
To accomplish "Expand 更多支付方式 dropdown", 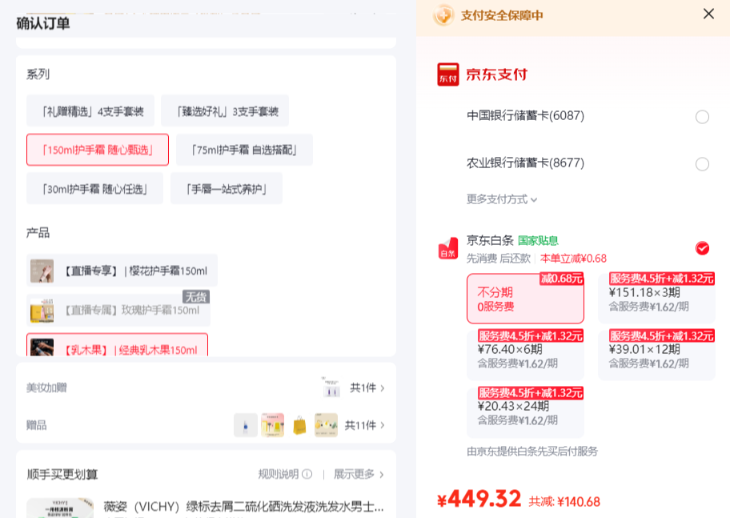I will [502, 199].
